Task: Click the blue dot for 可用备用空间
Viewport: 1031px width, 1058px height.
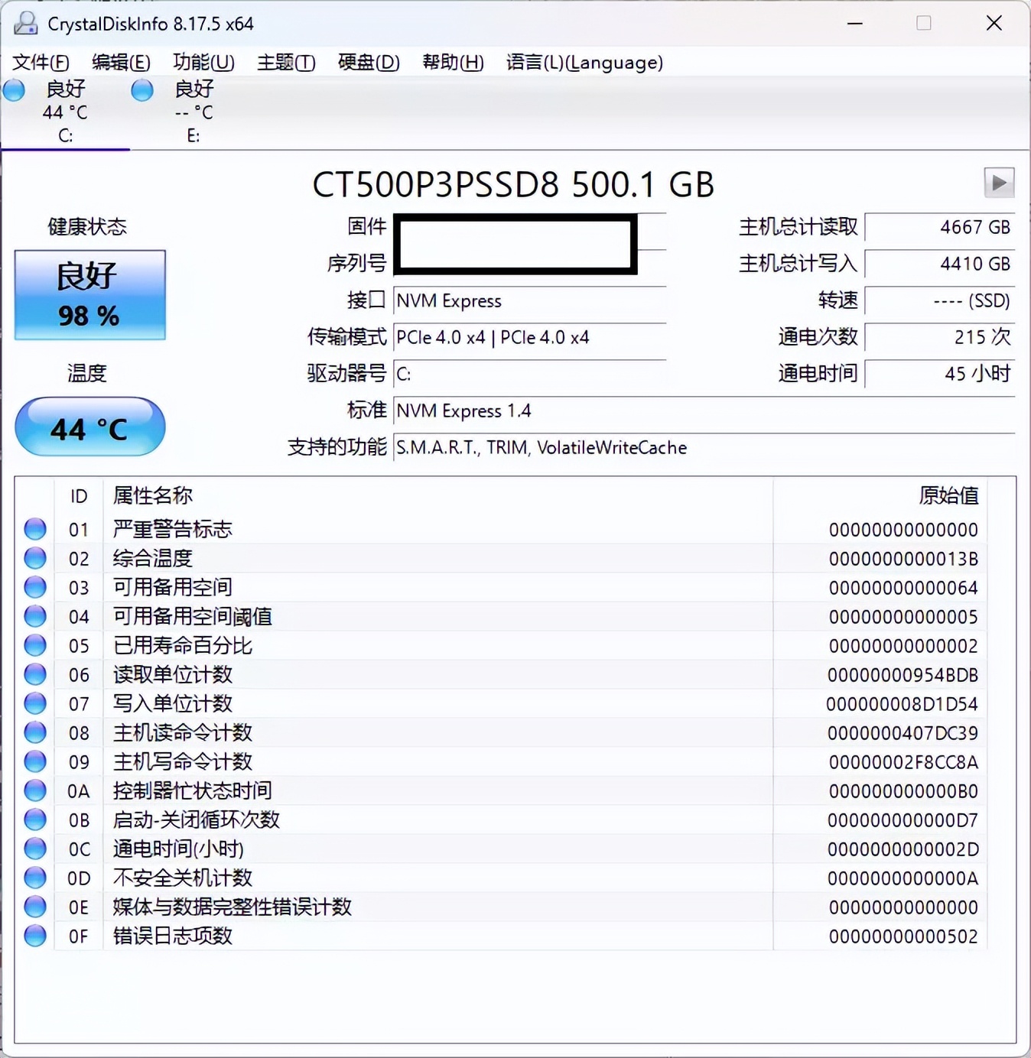Action: (x=34, y=586)
